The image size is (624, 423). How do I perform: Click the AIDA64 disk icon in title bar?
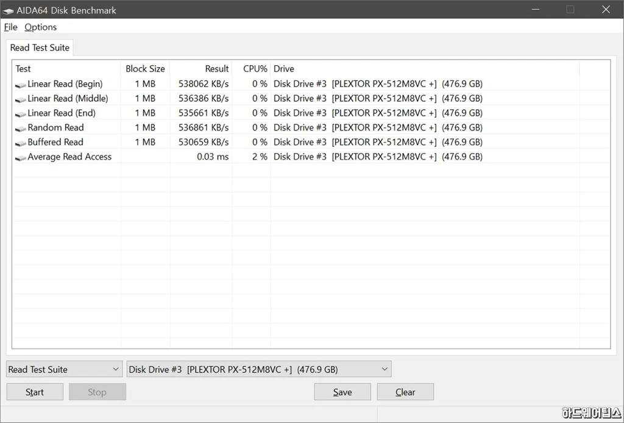(8, 11)
